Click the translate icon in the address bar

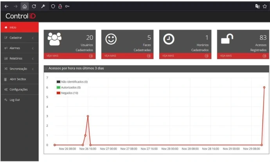257,6
